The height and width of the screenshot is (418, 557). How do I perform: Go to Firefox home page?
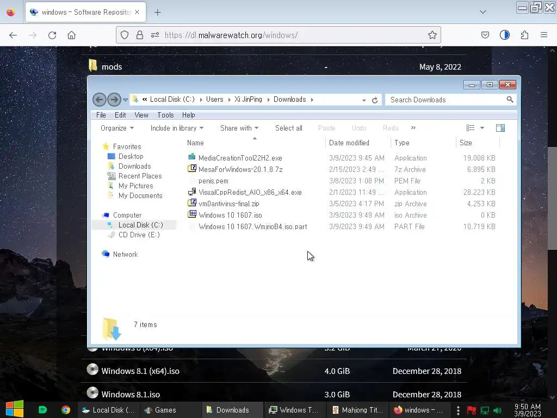(x=71, y=35)
